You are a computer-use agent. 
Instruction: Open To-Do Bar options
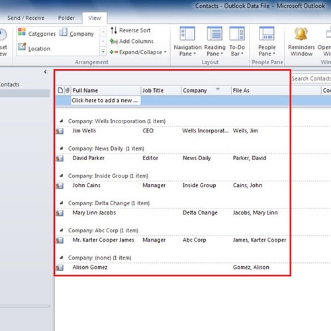[237, 42]
